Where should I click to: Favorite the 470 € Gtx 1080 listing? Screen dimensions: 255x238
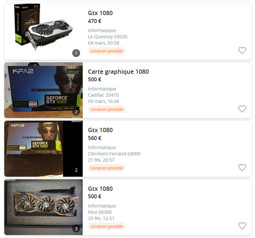pyautogui.click(x=242, y=50)
